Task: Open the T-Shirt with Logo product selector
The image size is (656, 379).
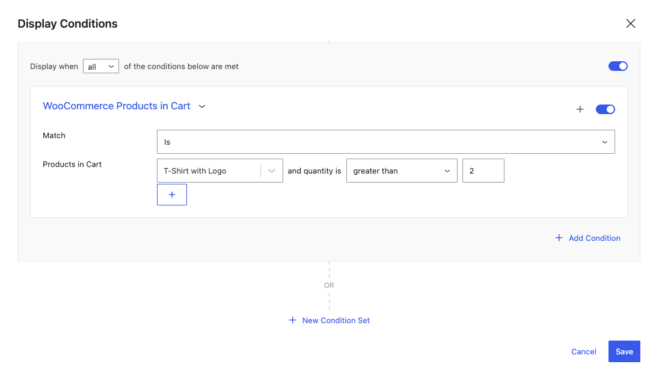Action: [219, 171]
